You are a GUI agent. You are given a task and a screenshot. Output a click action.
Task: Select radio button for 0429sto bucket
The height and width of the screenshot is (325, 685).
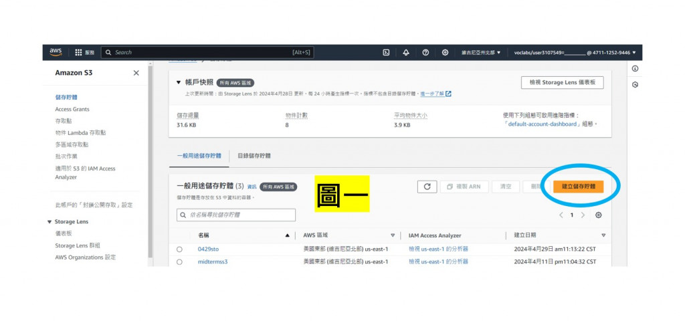179,249
